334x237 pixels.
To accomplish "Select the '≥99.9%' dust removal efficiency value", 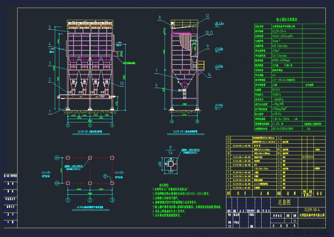I will pyautogui.click(x=277, y=114).
